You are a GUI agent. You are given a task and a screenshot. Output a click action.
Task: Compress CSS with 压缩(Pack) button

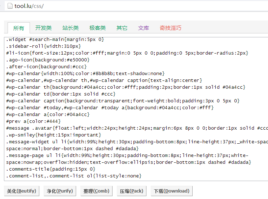tap(132, 191)
